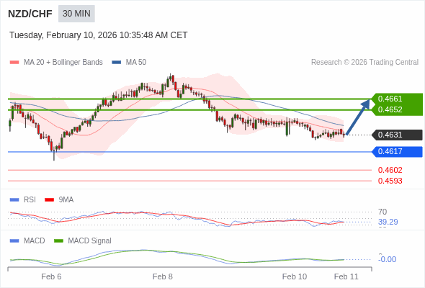This screenshot has width=425, height=288.
Task: Click the 0.4602 support level label
Action: click(390, 170)
